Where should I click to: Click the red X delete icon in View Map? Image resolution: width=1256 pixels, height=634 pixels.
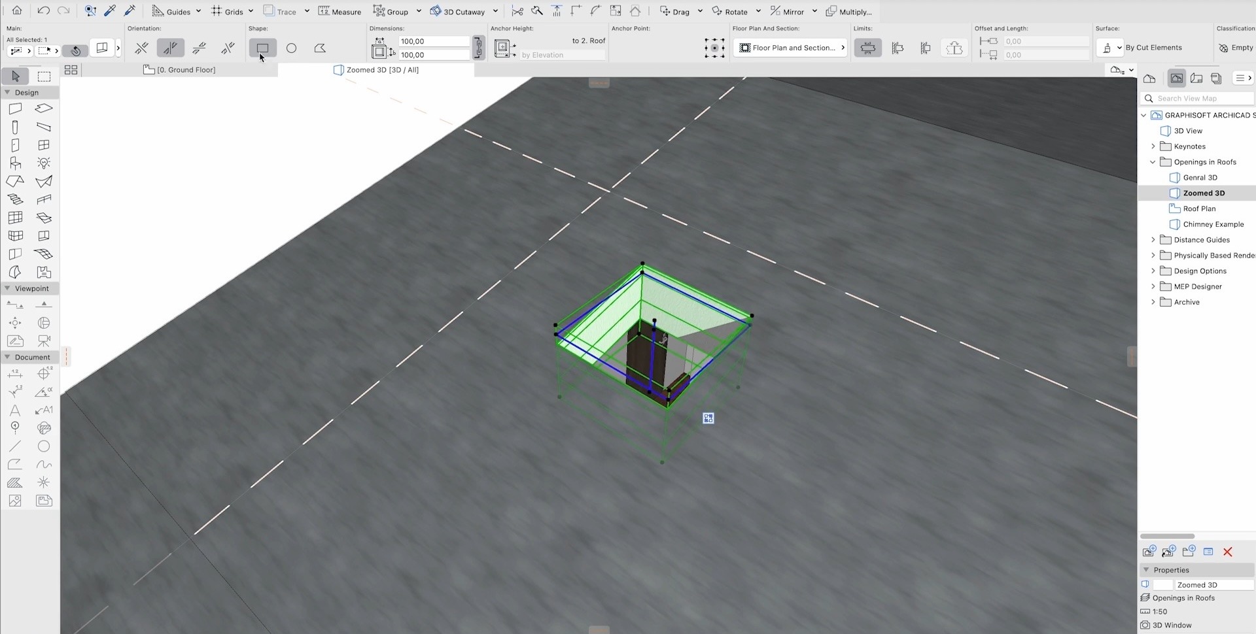(1227, 552)
